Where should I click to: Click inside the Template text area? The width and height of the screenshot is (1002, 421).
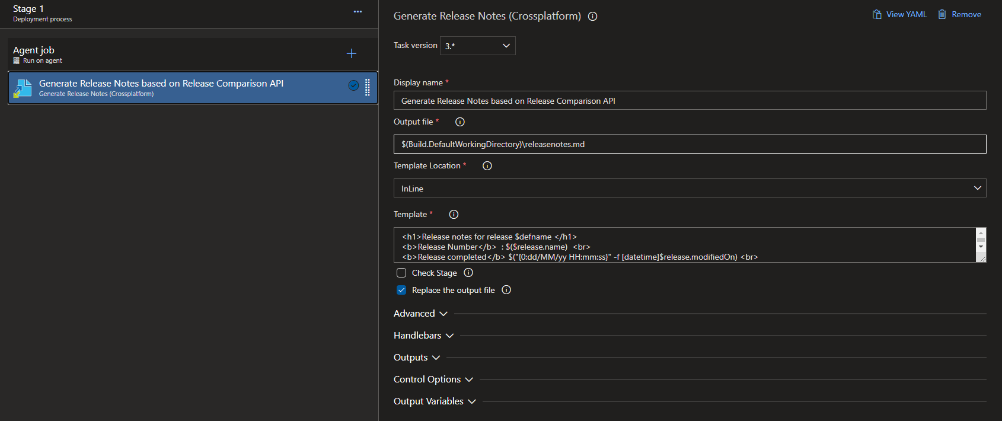[685, 245]
